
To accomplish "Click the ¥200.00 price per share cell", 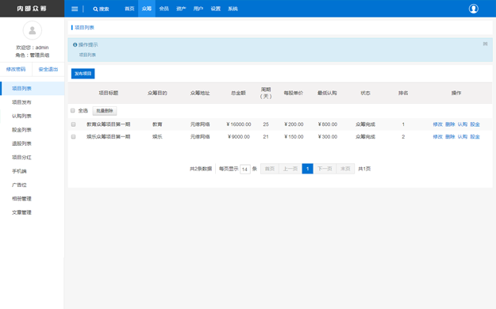I will point(294,124).
